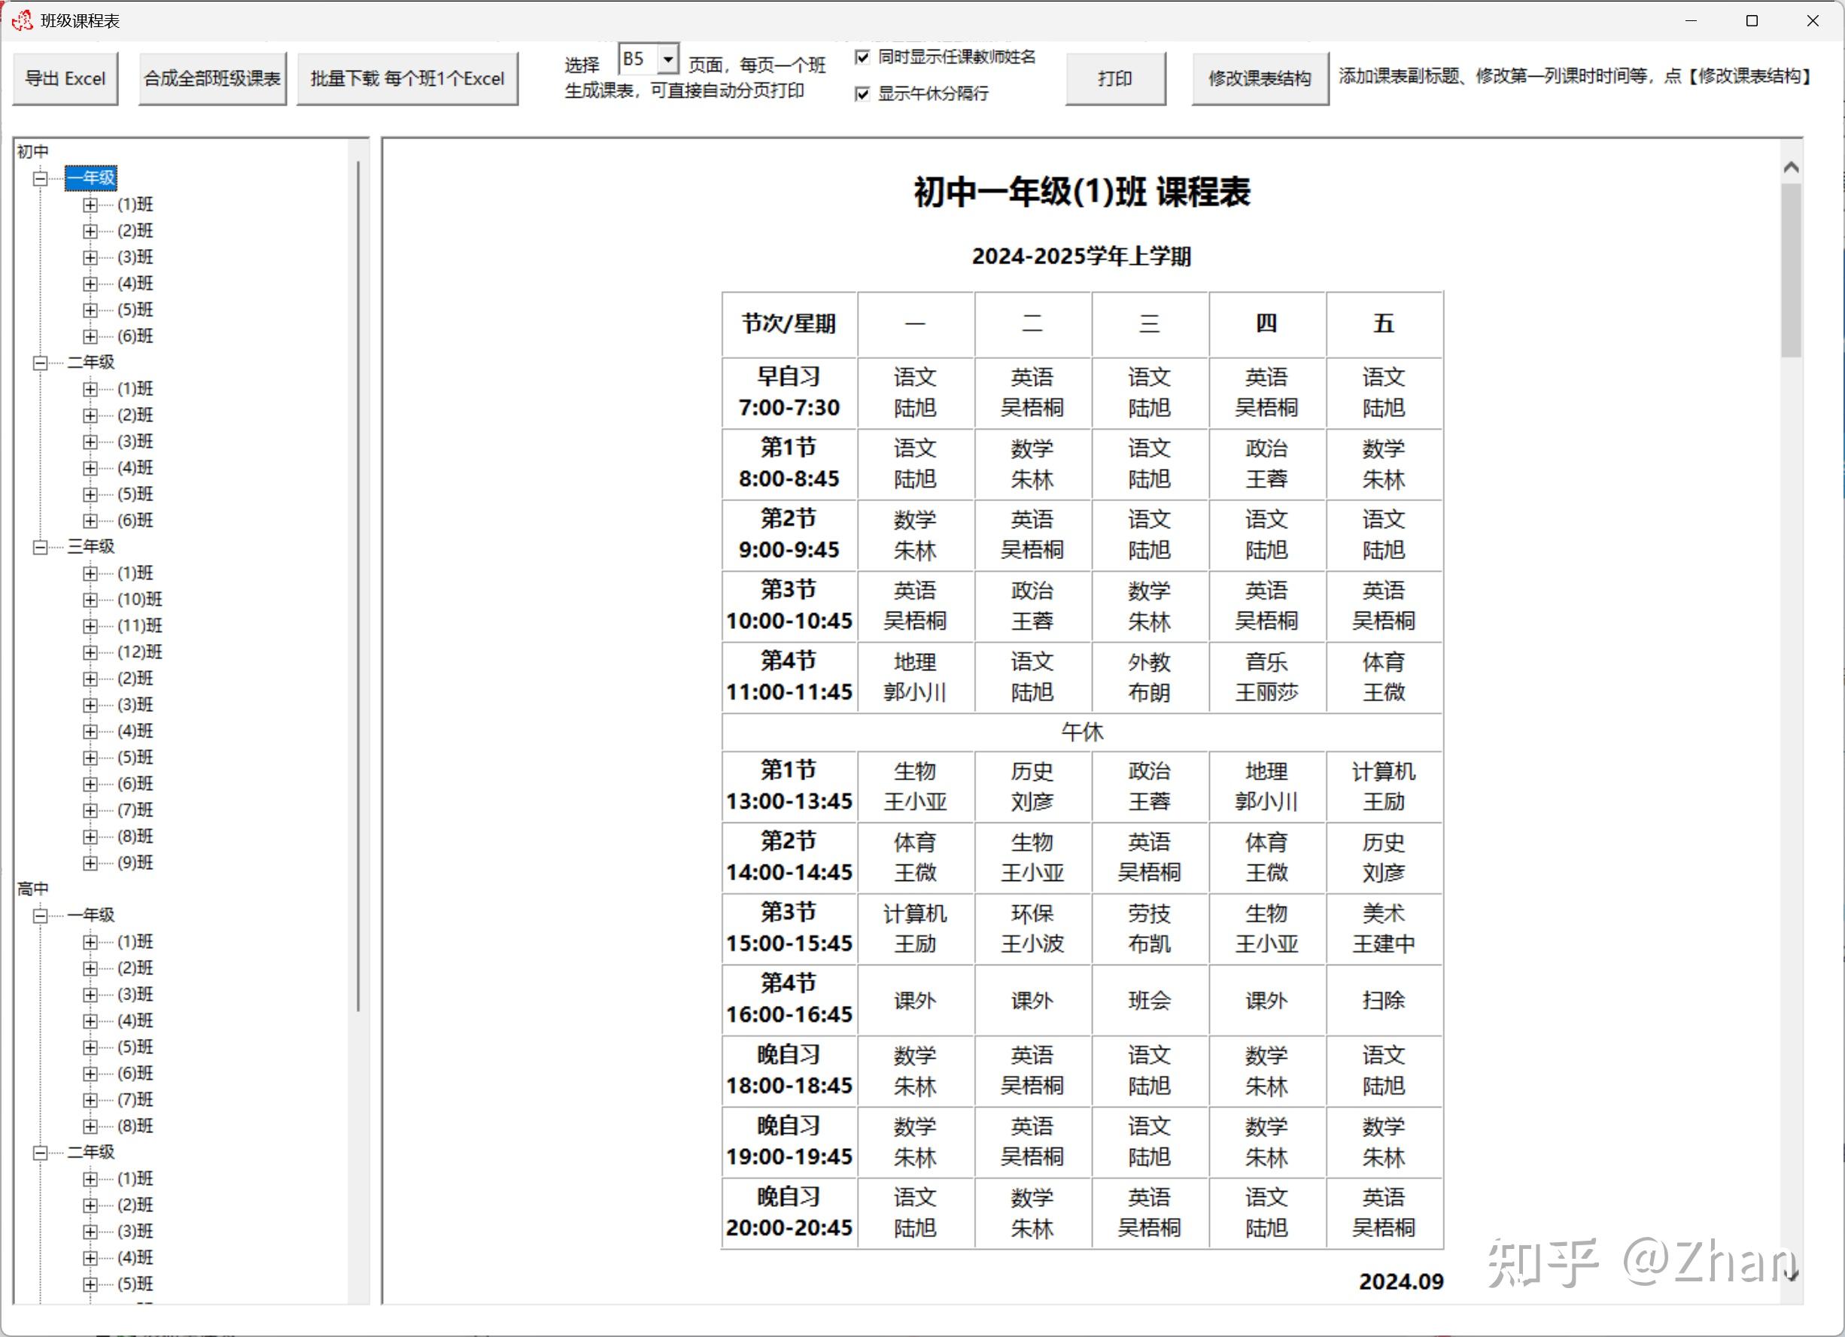Click the 2024-2025学年上学期 subtitle
This screenshot has width=1845, height=1337.
(1082, 256)
